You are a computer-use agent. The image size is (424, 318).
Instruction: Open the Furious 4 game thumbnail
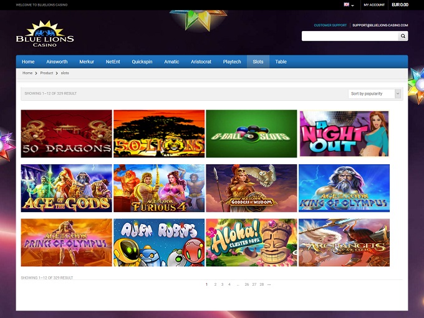pyautogui.click(x=159, y=188)
